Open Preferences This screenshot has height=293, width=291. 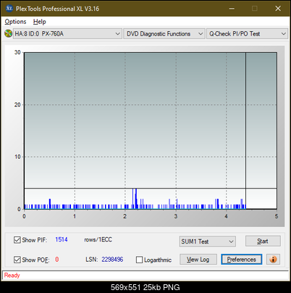pyautogui.click(x=241, y=260)
